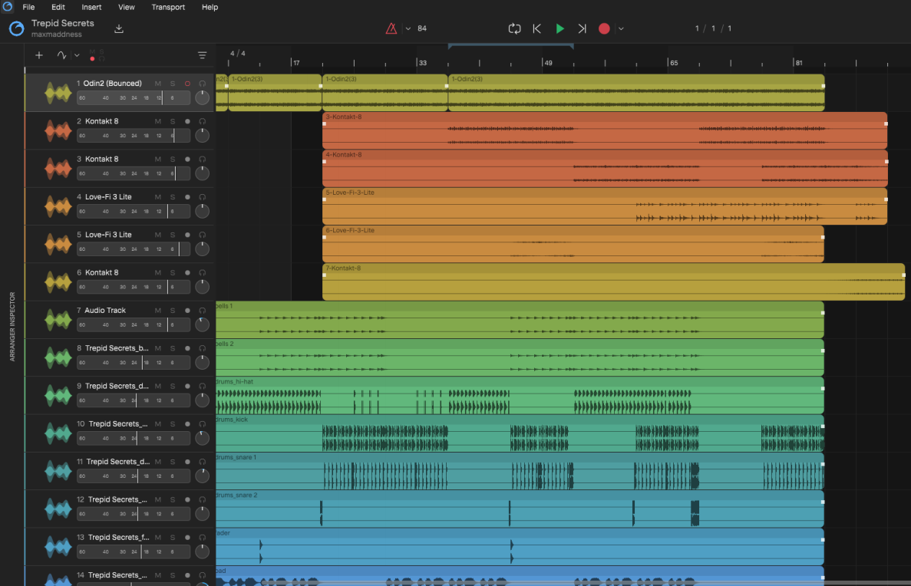Mute the Odin2 (Bounced) track
Screen dimensions: 911x586
(x=157, y=84)
